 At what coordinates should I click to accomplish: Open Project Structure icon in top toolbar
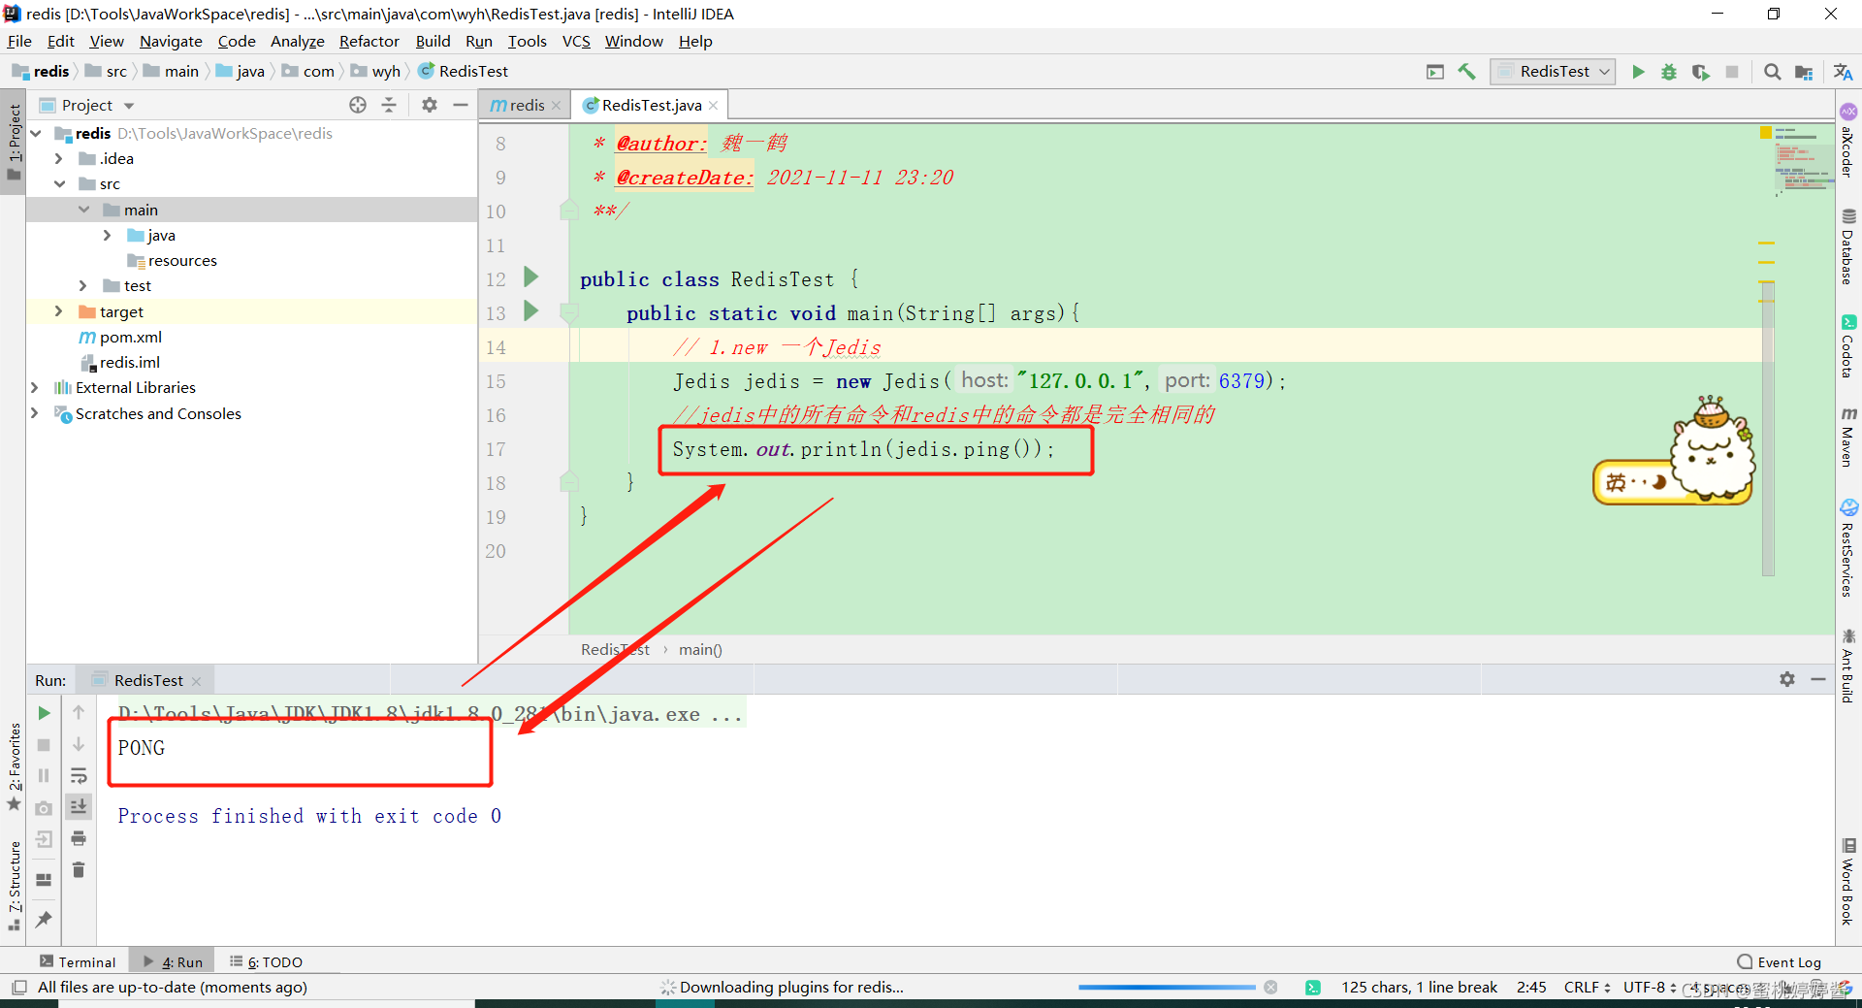tap(1804, 72)
